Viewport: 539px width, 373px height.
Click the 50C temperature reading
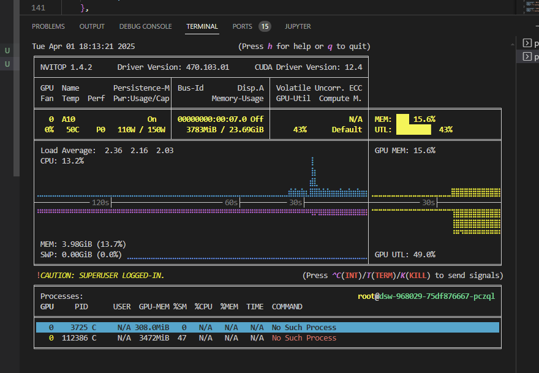point(72,130)
